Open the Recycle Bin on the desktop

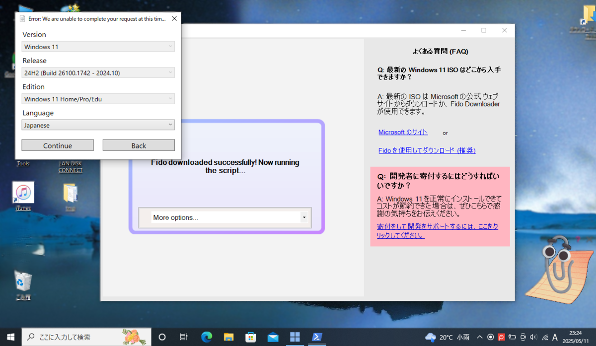pos(23,285)
